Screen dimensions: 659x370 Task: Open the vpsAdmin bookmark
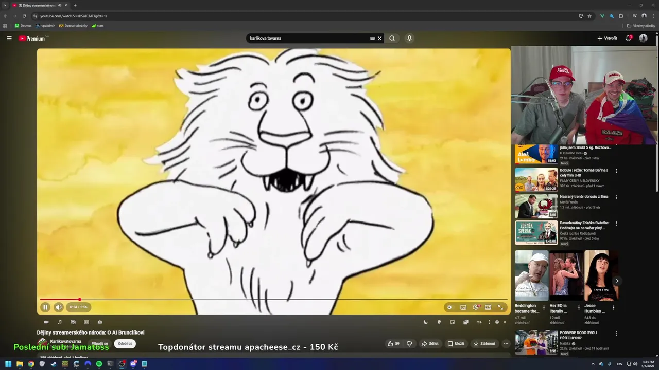coord(45,25)
